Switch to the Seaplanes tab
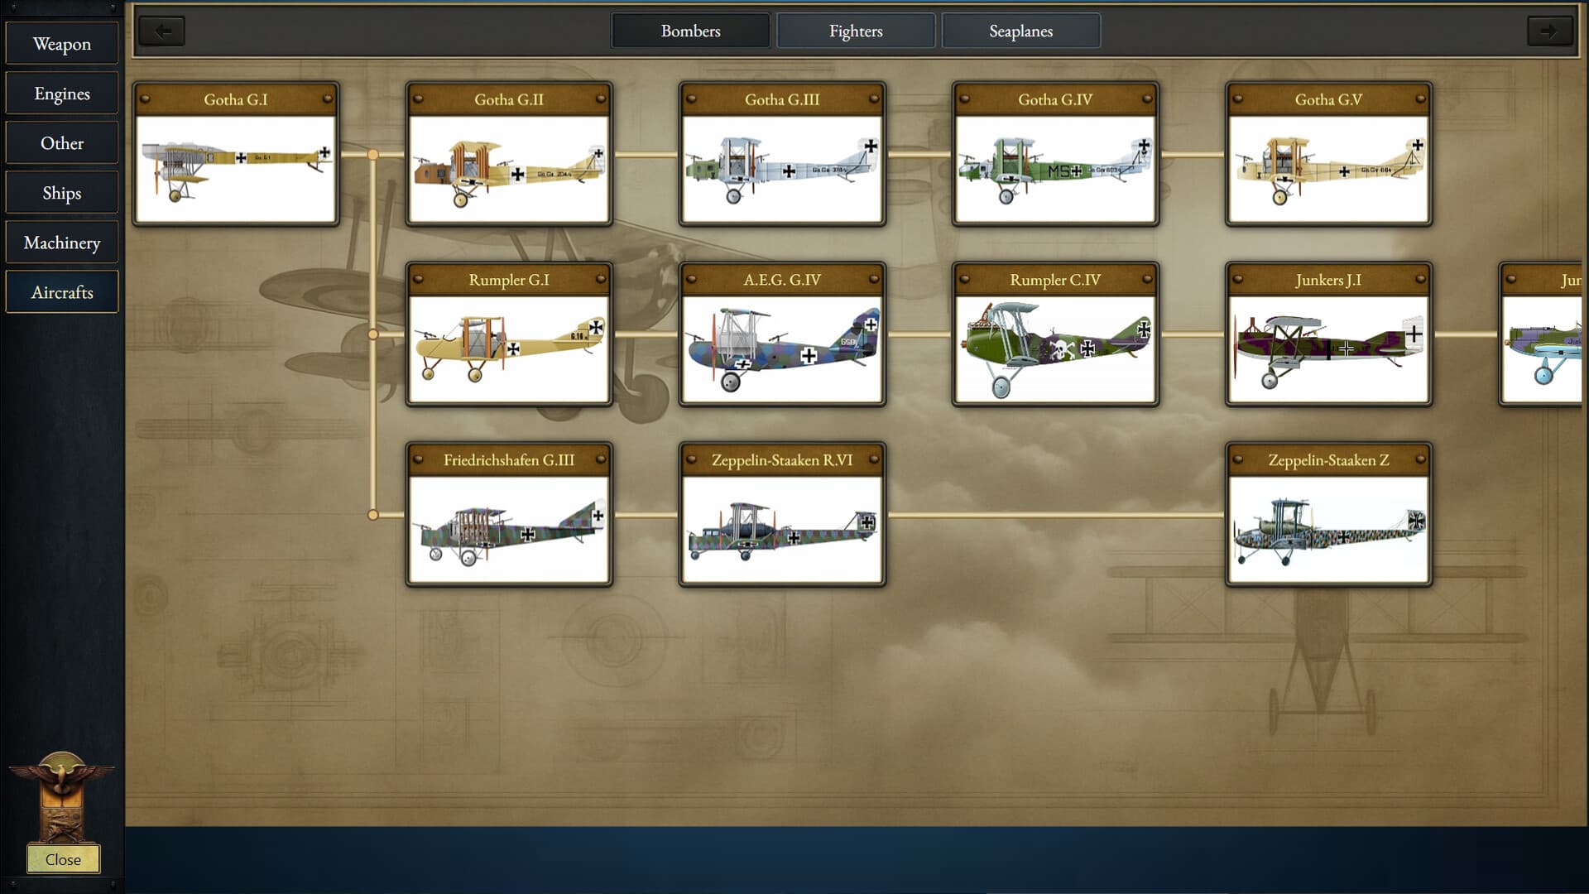Viewport: 1589px width, 894px height. tap(1020, 31)
